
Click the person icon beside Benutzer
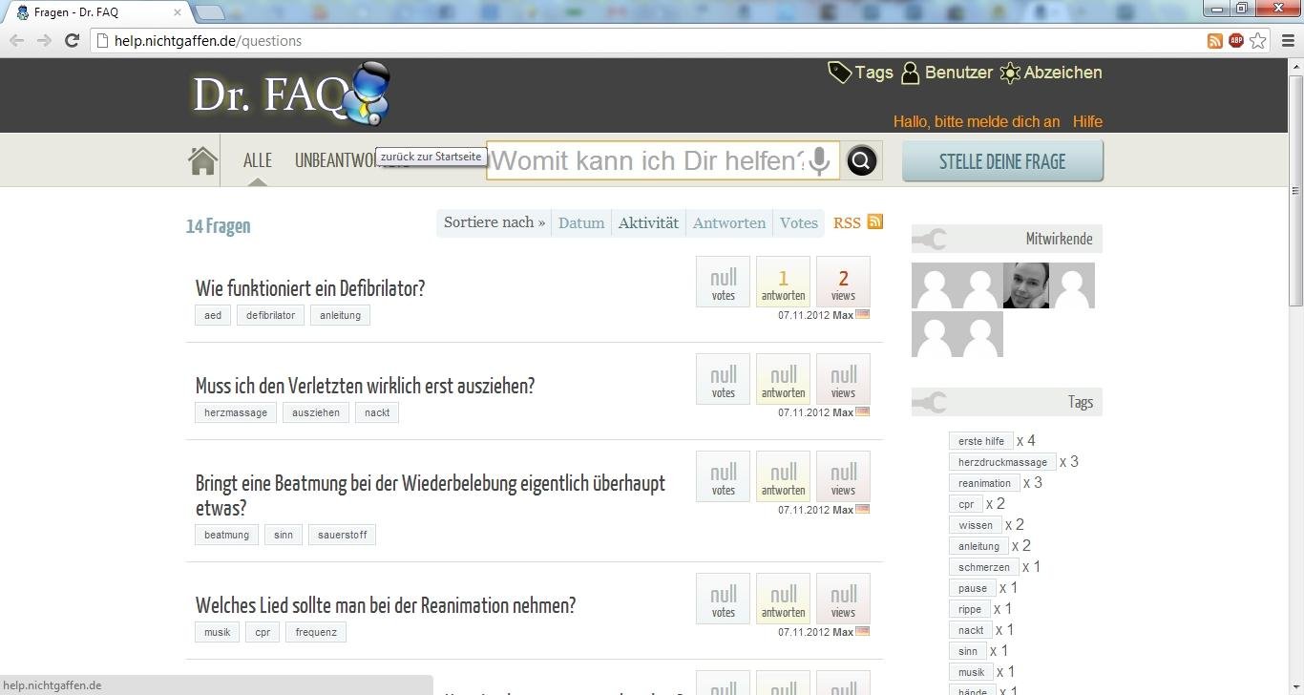909,72
